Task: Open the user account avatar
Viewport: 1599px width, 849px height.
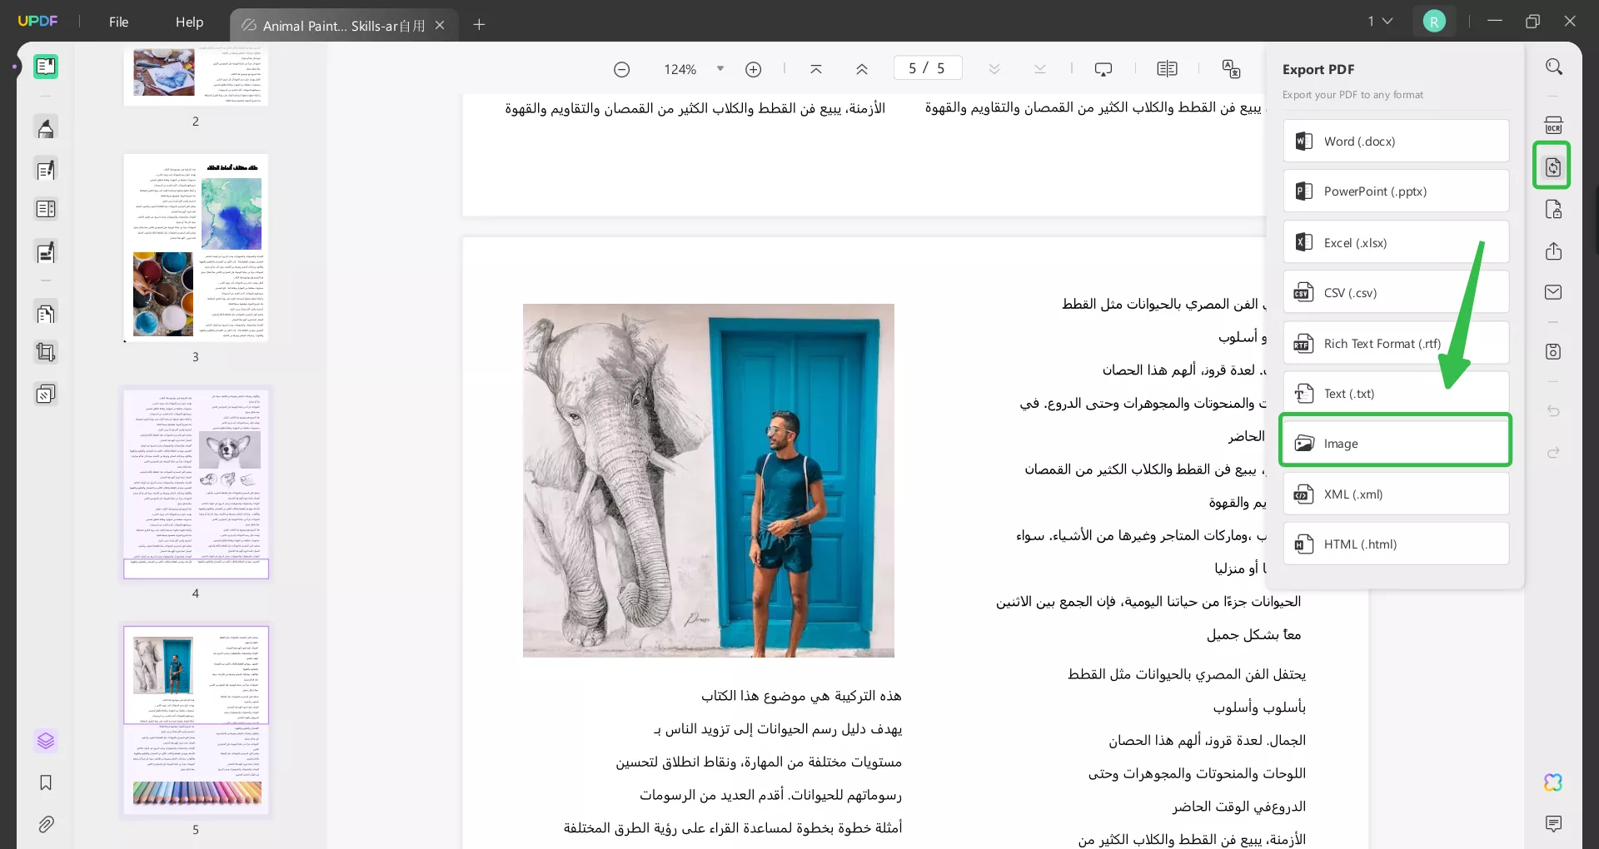Action: click(1434, 22)
